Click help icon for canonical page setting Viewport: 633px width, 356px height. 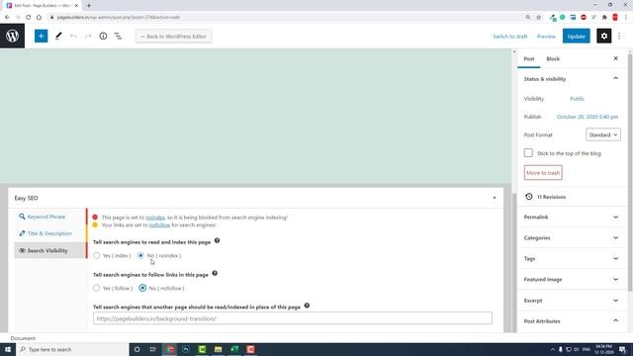pos(307,306)
